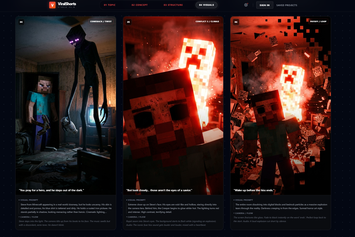Viewport: 355px width, 237px height.
Task: Select the 04 Visuals step
Action: point(206,5)
